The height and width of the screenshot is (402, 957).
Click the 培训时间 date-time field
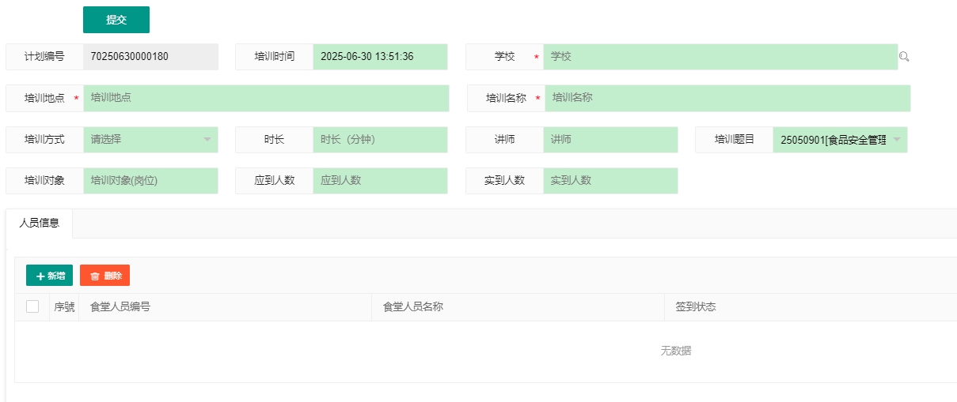tap(380, 57)
